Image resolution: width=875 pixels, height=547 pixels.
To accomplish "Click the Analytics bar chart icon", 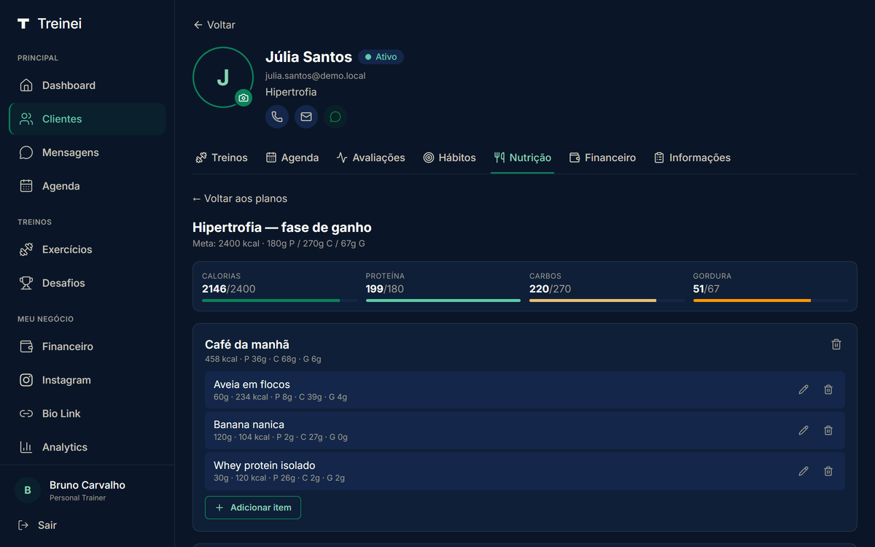I will [26, 447].
